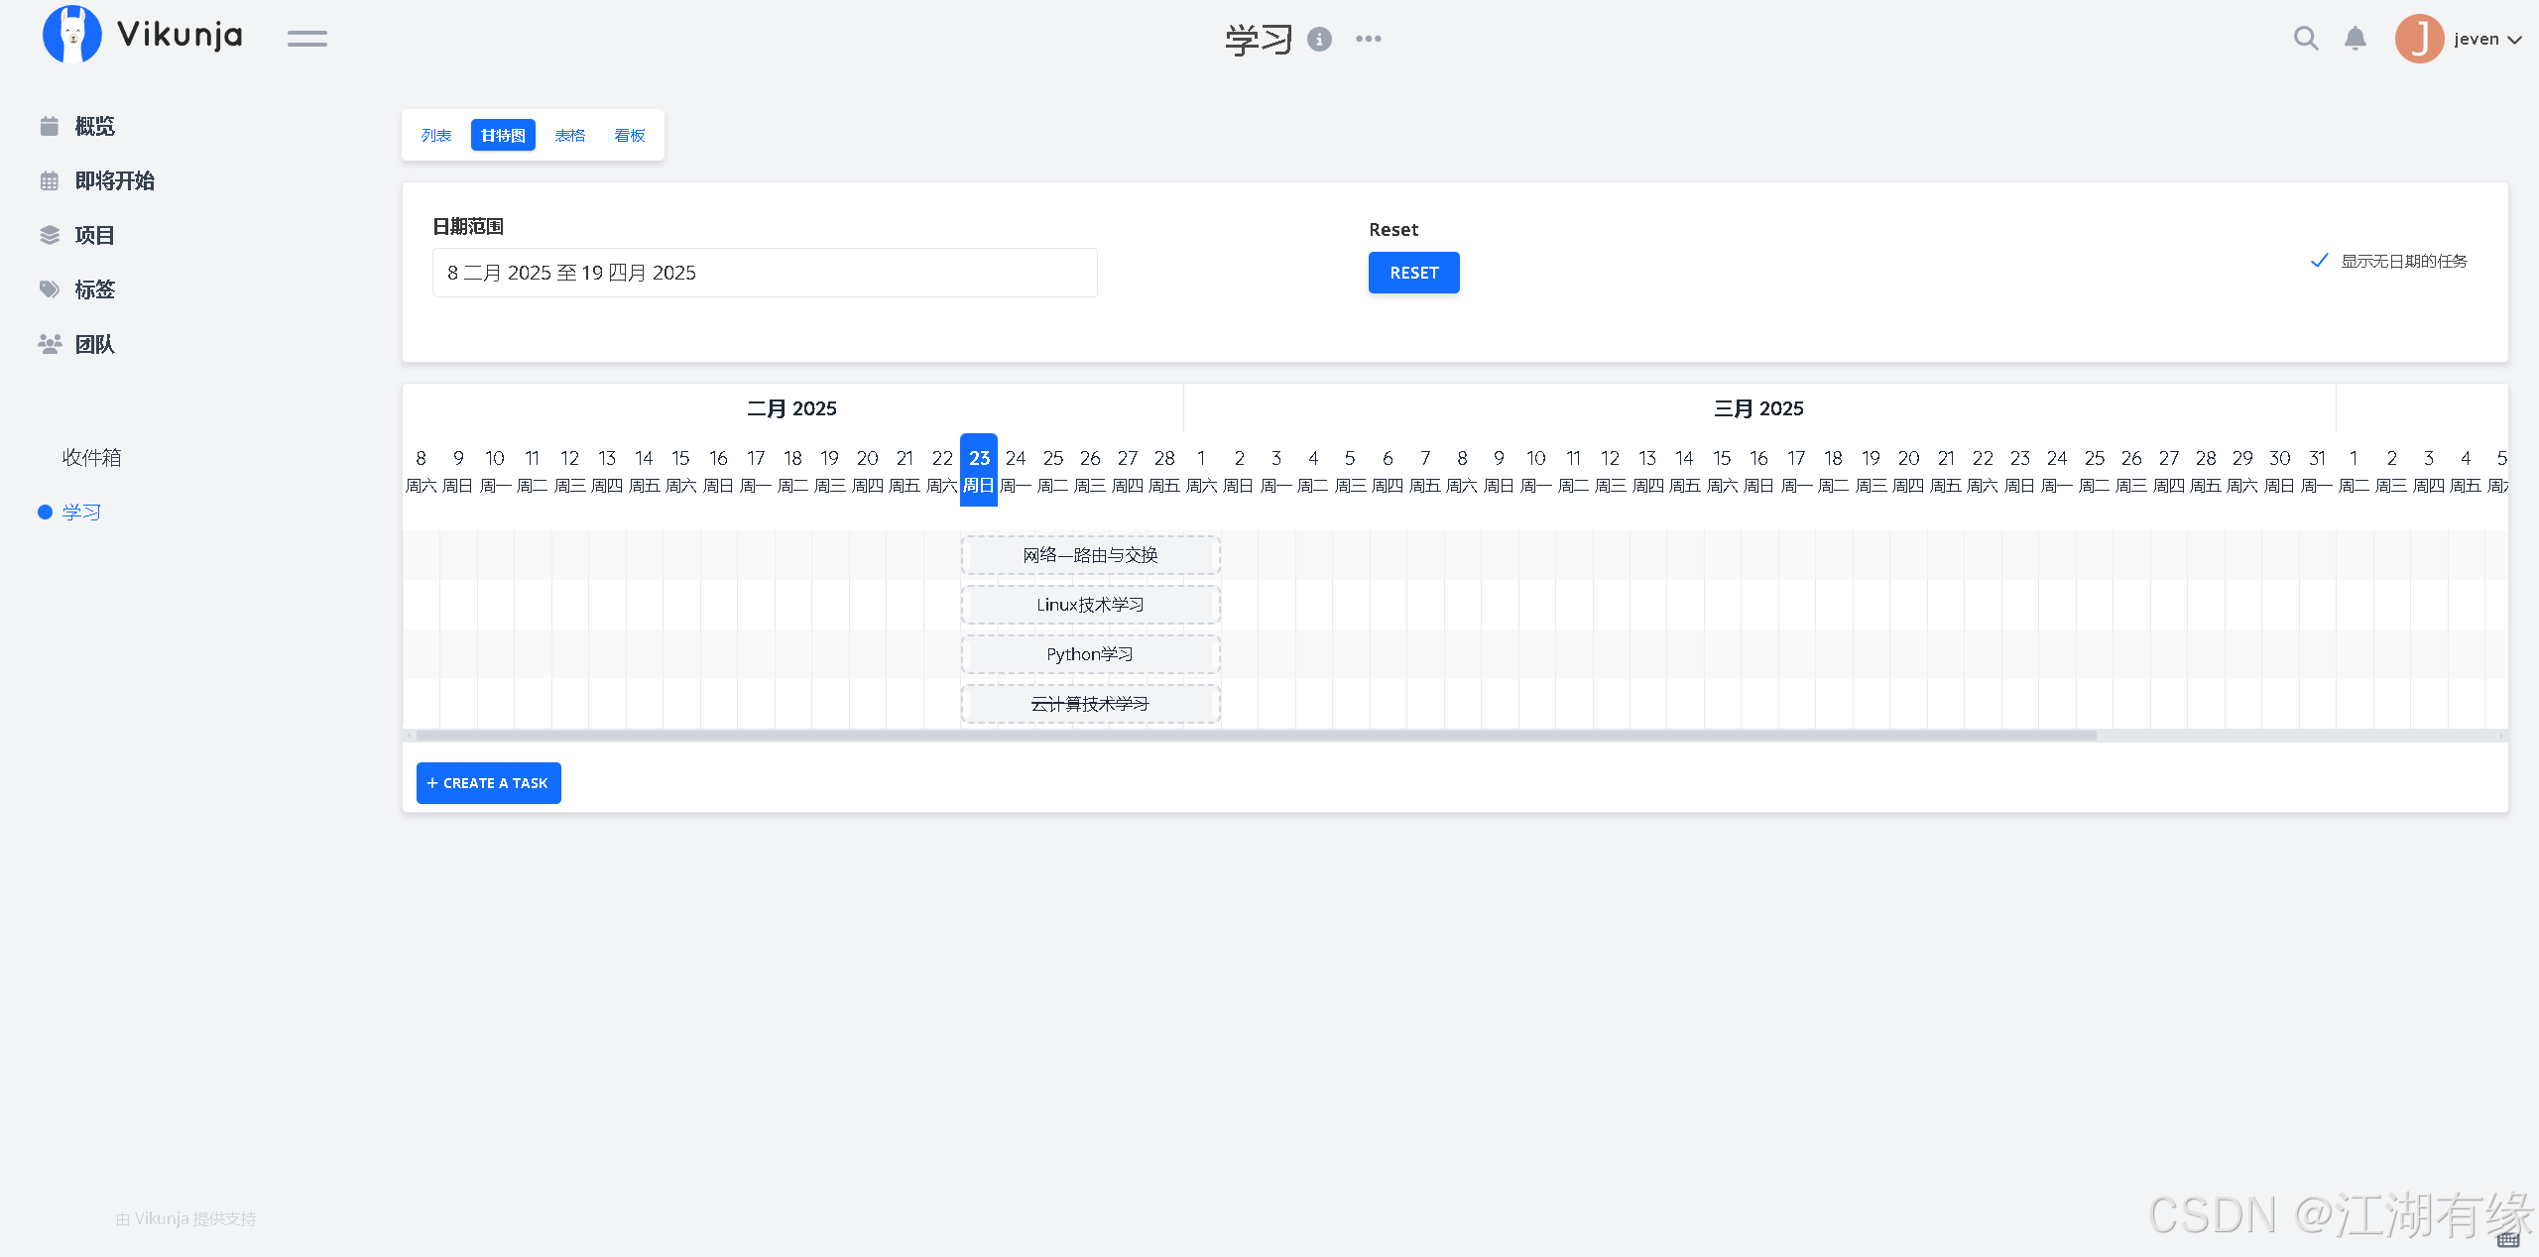Click the scrollbar right arrow
Viewport: 2539px width, 1257px height.
(2501, 736)
